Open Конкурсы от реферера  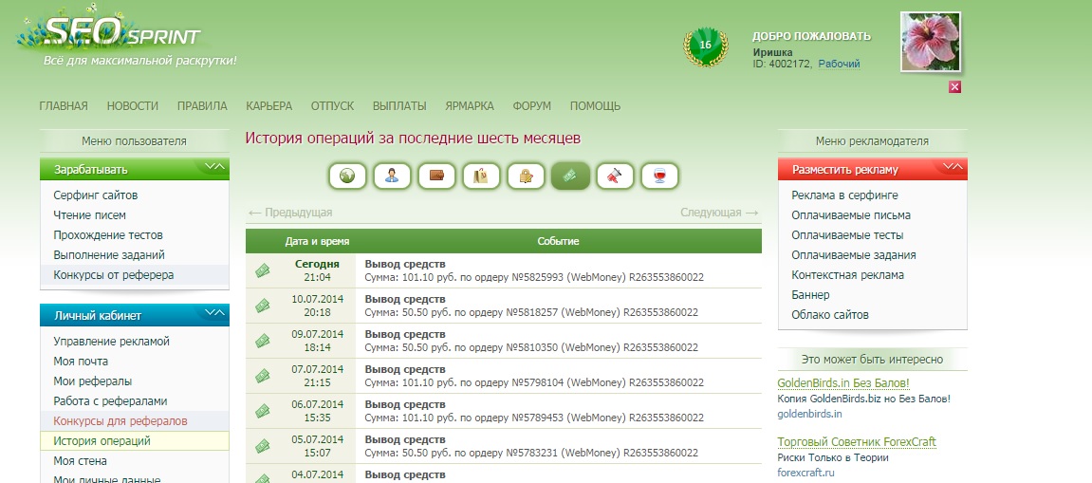(x=114, y=274)
